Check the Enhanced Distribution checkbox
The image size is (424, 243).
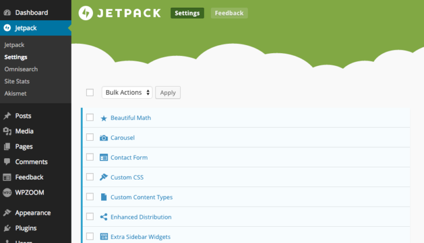(x=90, y=216)
